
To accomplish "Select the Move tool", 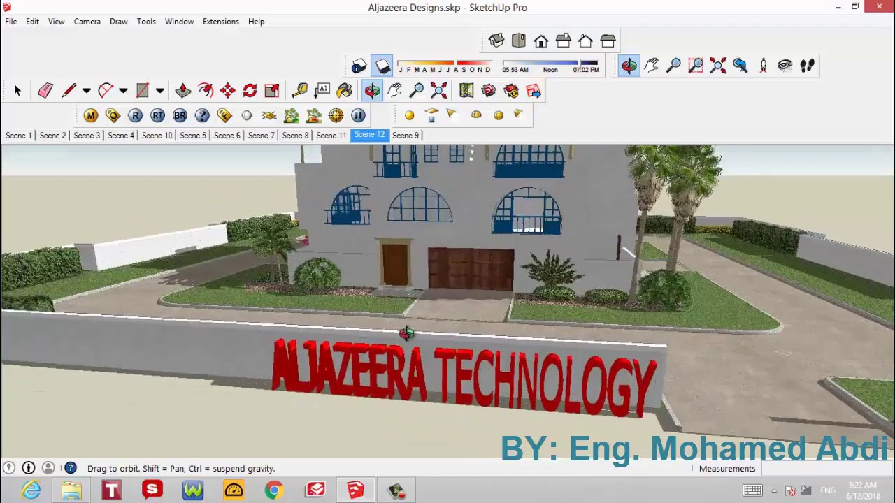I will point(228,90).
